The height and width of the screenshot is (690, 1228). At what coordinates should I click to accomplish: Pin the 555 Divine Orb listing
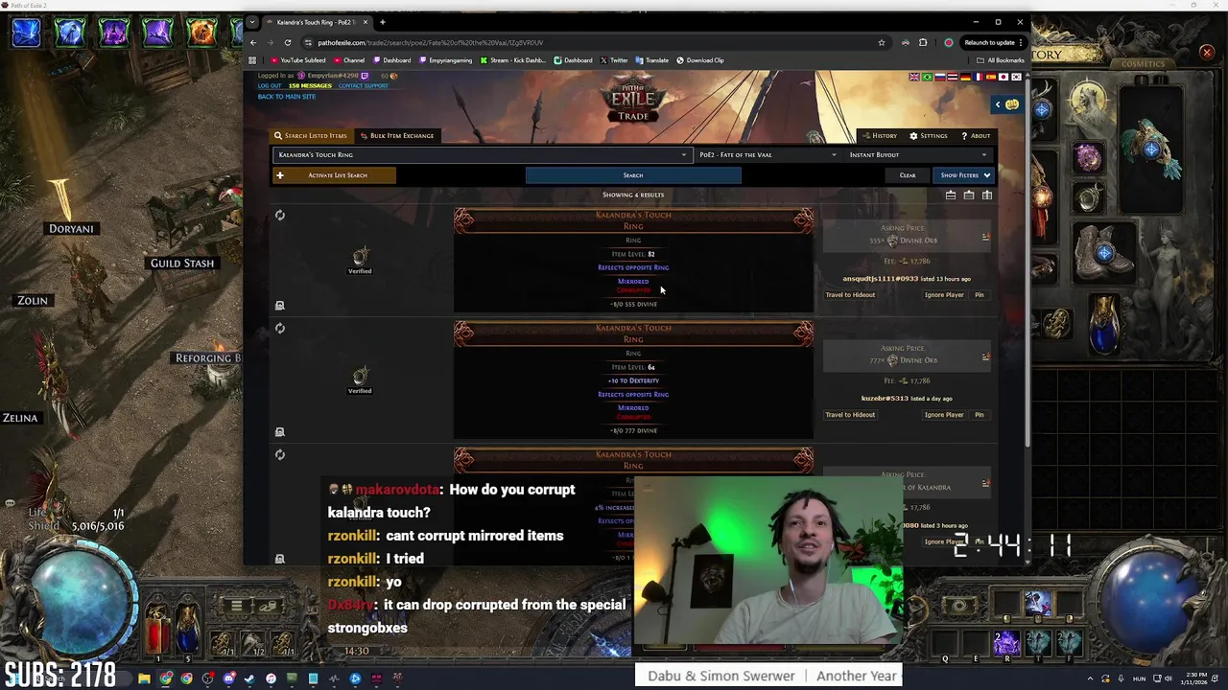tap(980, 295)
